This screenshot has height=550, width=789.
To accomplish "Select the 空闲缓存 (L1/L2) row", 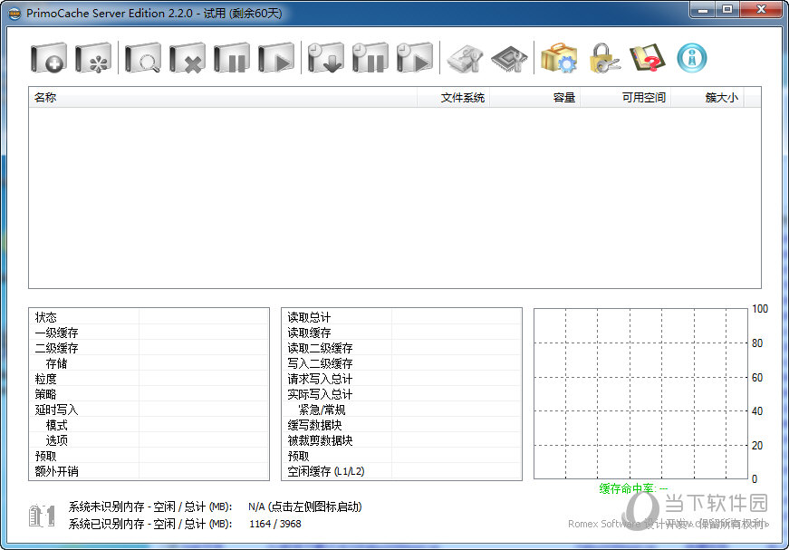I will click(x=401, y=471).
